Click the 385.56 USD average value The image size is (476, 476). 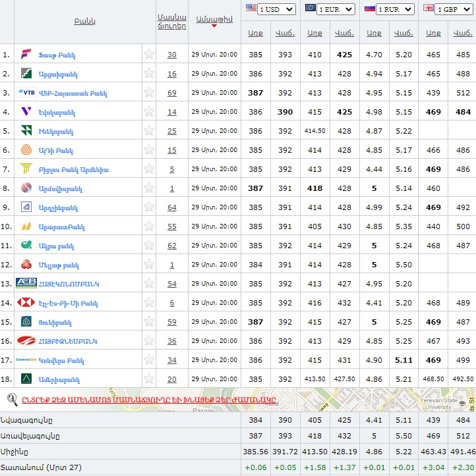pos(255,452)
